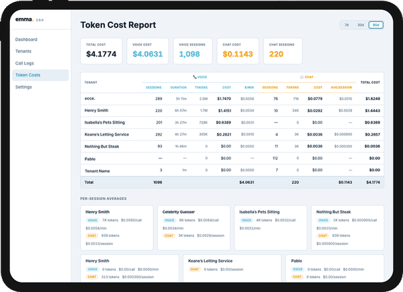Click VOICE badge in Celebrity Guesser card
The image size is (403, 292).
coord(169,220)
